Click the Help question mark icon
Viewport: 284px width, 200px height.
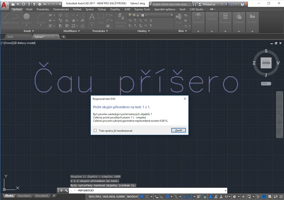pos(242,4)
